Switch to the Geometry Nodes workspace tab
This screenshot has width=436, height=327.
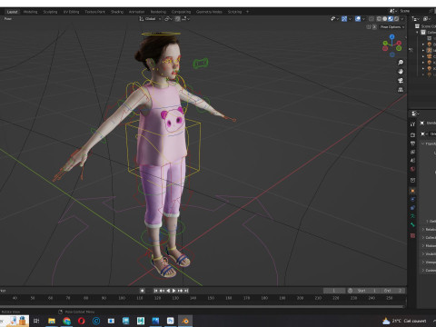[x=209, y=12]
